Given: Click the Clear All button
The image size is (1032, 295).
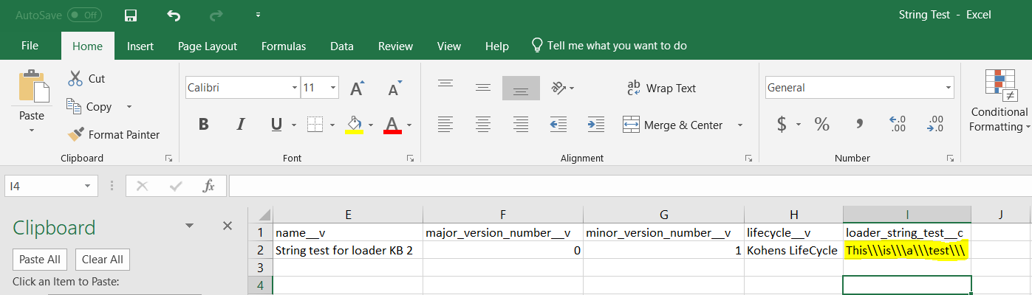Looking at the screenshot, I should point(103,259).
